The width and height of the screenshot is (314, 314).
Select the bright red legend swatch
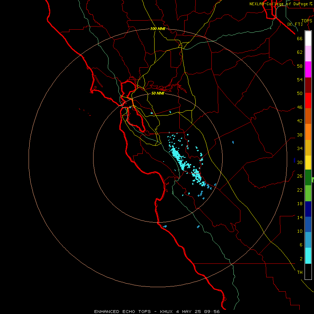pyautogui.click(x=308, y=100)
